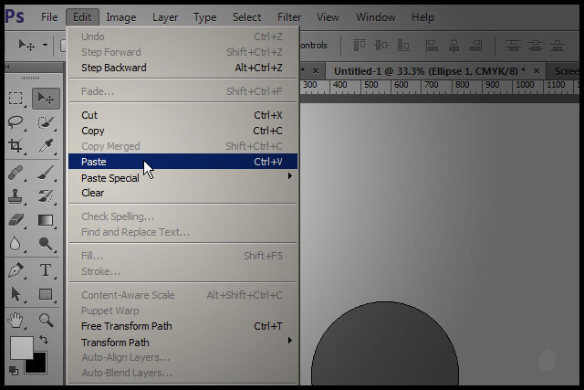Image resolution: width=584 pixels, height=390 pixels.
Task: Pick the Crop tool
Action: (16, 146)
